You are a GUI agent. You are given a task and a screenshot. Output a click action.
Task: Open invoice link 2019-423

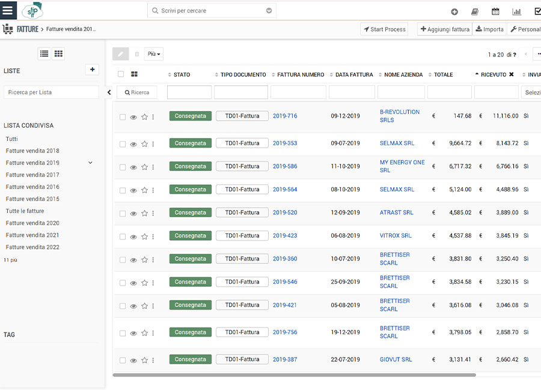285,236
